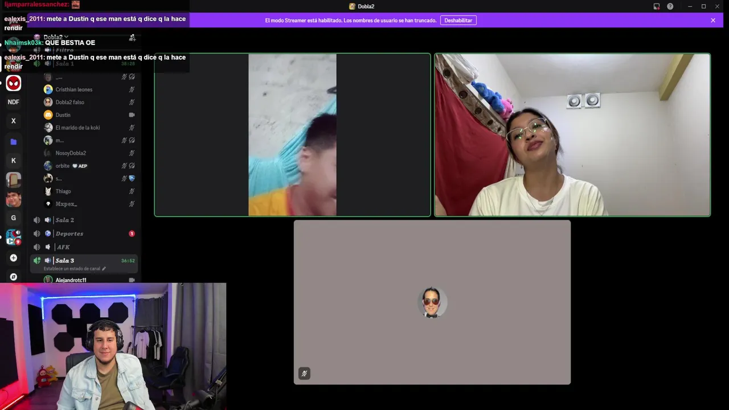The image size is (729, 410).
Task: Click Alejandrotc11's camera icon
Action: coord(132,280)
